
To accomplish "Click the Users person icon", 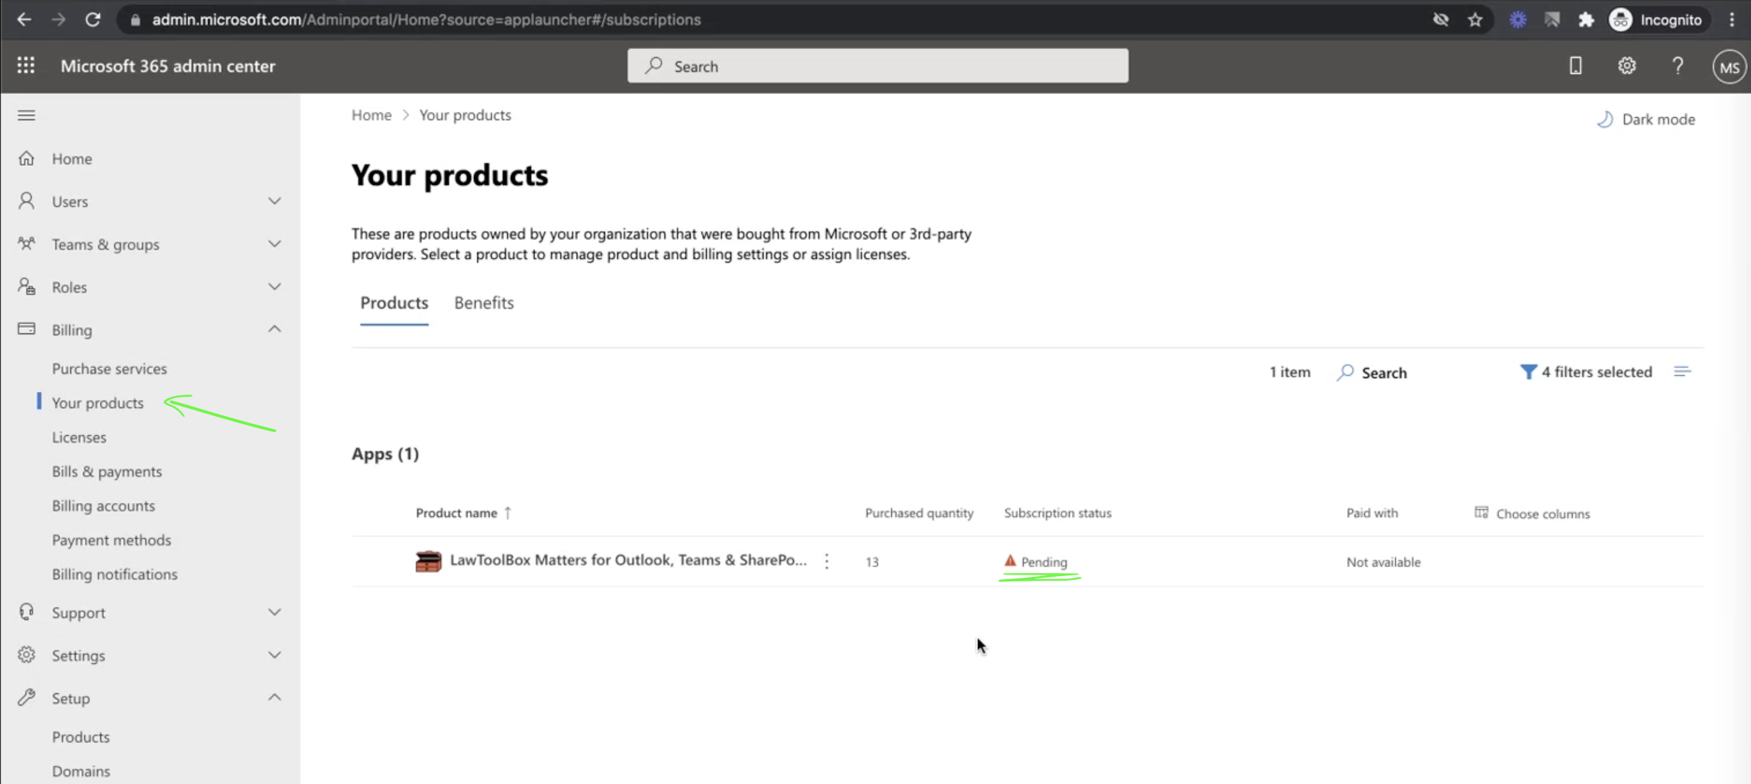I will coord(26,201).
